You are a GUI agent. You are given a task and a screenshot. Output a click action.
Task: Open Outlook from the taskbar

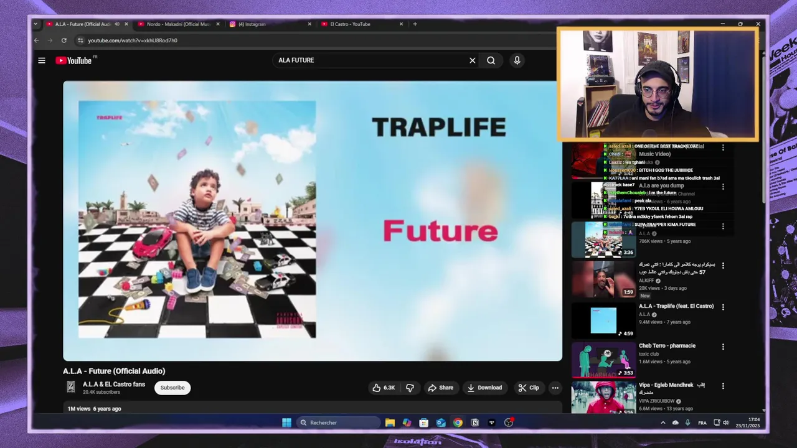441,422
